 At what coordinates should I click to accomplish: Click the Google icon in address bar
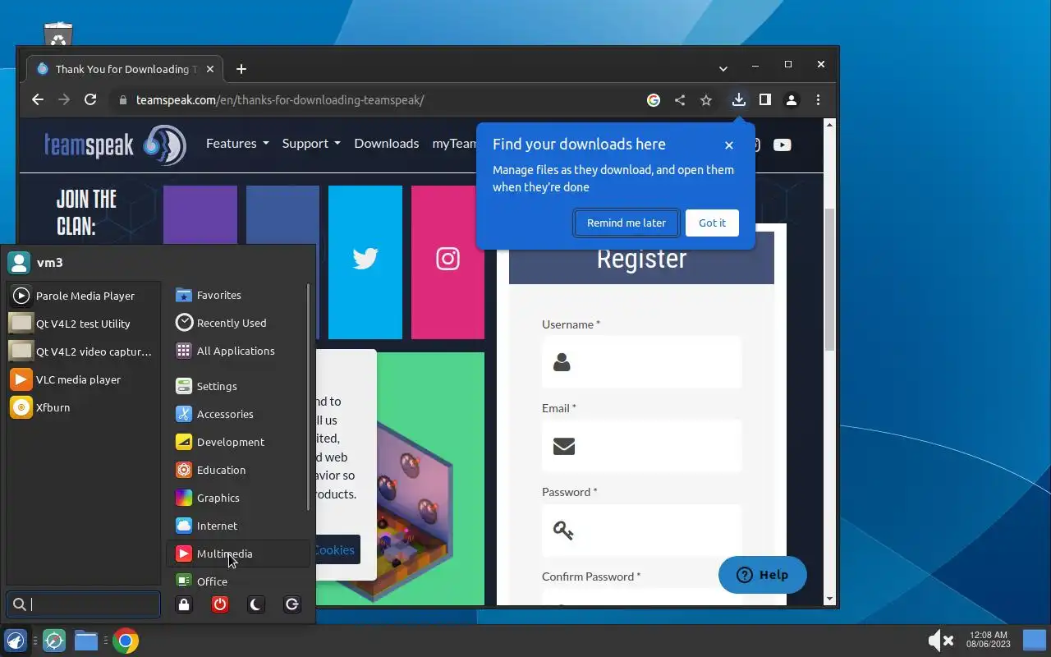pos(654,100)
